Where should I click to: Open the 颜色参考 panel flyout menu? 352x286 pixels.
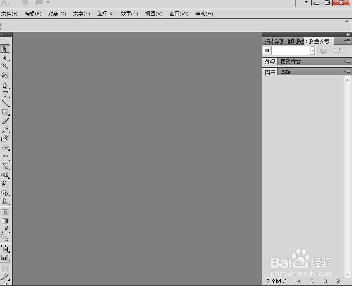pos(347,41)
